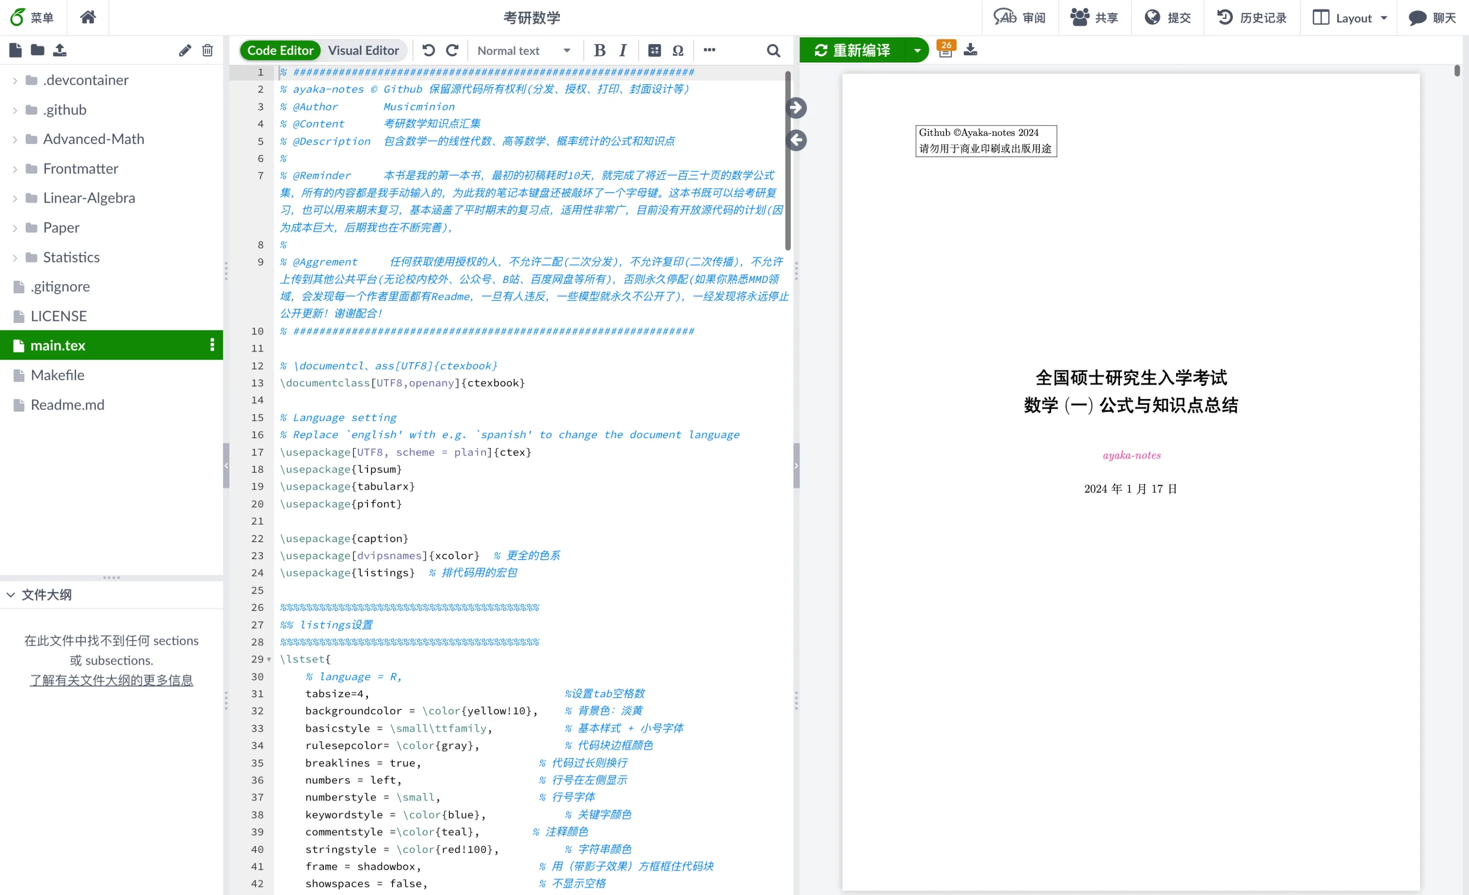Viewport: 1469px width, 895px height.
Task: Open the recompile options dropdown arrow
Action: click(917, 50)
